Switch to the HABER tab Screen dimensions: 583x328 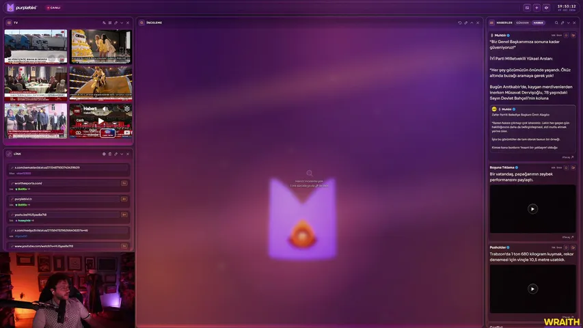tap(538, 23)
